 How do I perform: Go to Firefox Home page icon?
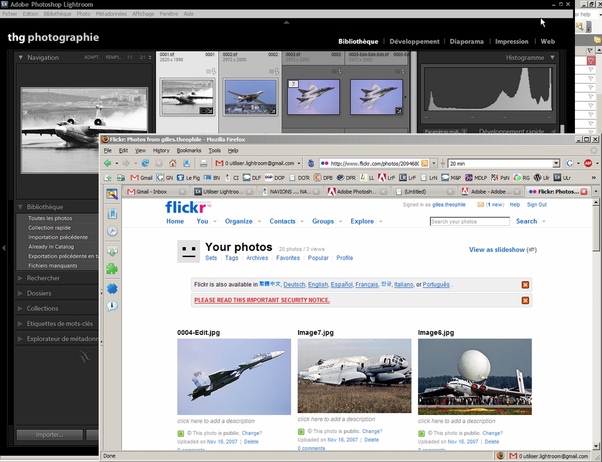point(173,164)
